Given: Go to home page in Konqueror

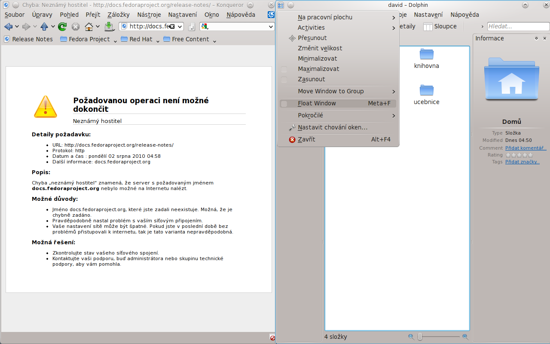Looking at the screenshot, I should (x=89, y=27).
